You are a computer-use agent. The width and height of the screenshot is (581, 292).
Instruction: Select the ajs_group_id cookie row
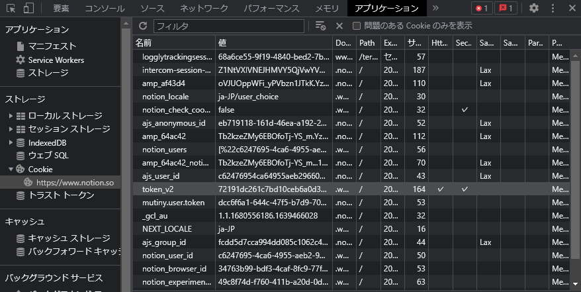[351, 242]
